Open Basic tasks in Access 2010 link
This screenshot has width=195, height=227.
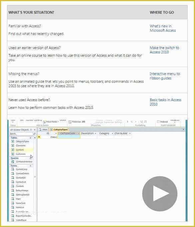pyautogui.click(x=166, y=102)
